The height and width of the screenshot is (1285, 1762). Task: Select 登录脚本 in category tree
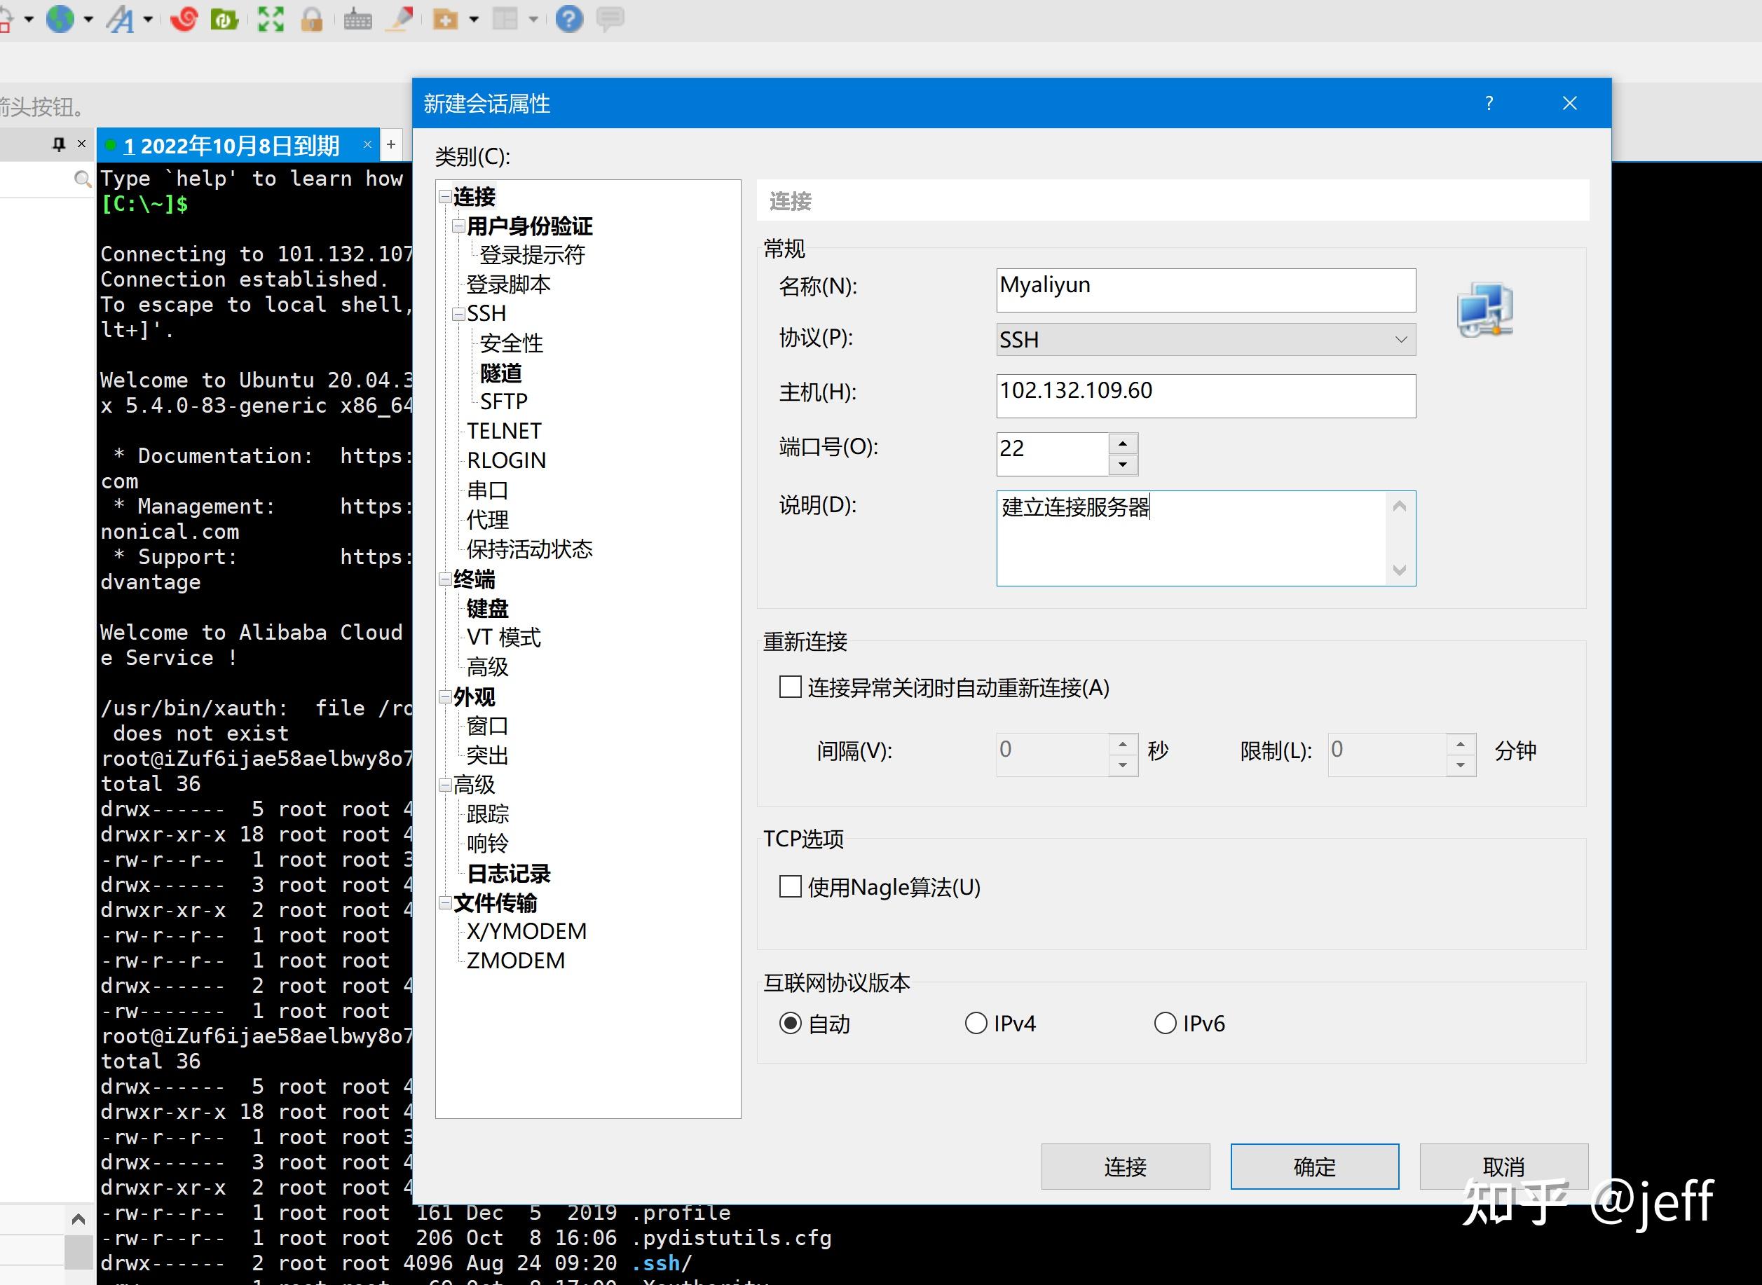509,284
